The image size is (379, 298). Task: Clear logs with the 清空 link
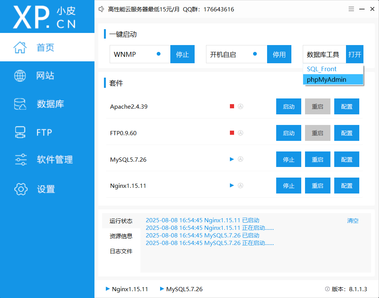click(352, 220)
